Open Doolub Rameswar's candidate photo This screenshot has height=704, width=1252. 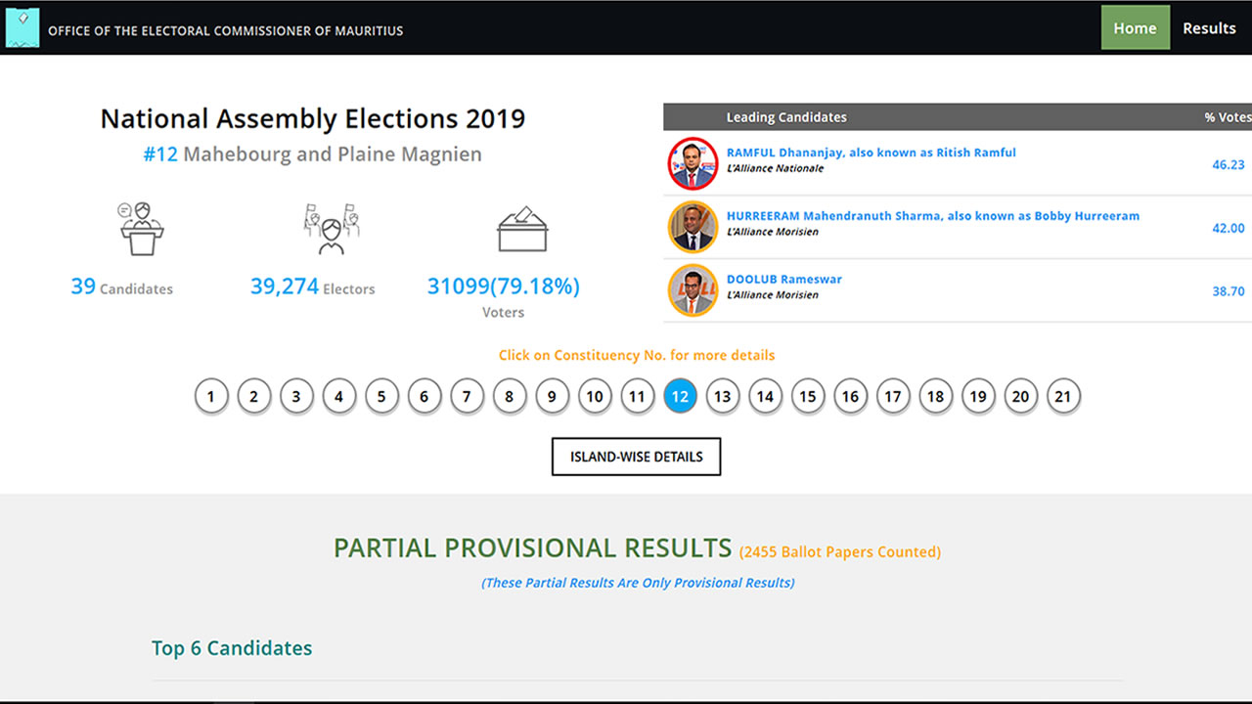tap(693, 289)
